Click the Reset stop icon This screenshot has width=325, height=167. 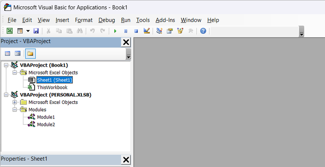pos(136,31)
